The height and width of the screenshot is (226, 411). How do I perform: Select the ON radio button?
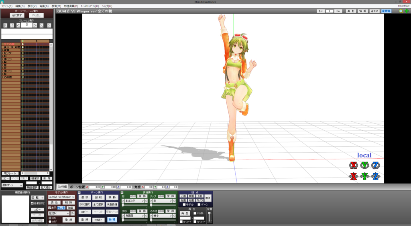(50, 218)
